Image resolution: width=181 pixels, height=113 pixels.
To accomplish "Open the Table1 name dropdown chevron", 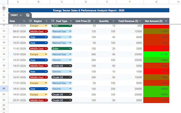I will point(21,15).
